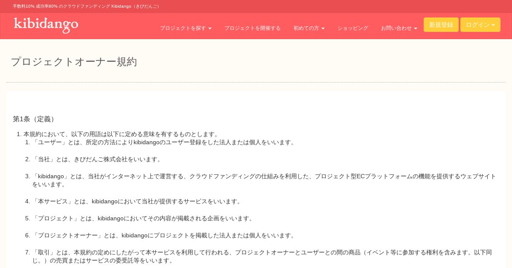Expand the お問い合わせ dropdown
This screenshot has width=512, height=268.
click(x=399, y=28)
